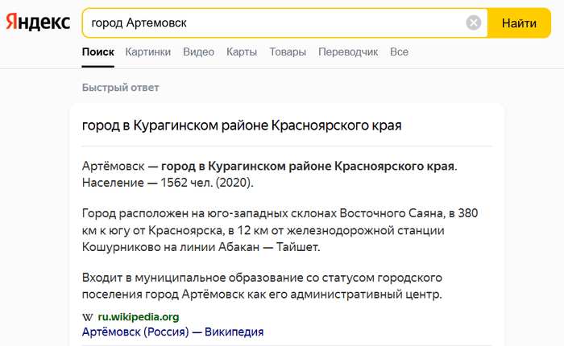564x346 pixels.
Task: Click the paragraph starting Входит в муниципальное
Action: click(262, 286)
